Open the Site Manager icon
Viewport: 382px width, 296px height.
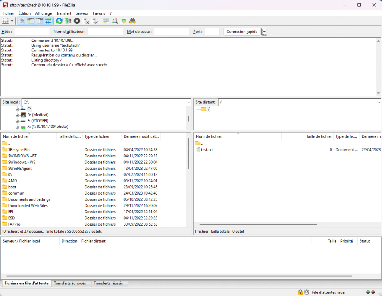click(x=5, y=21)
